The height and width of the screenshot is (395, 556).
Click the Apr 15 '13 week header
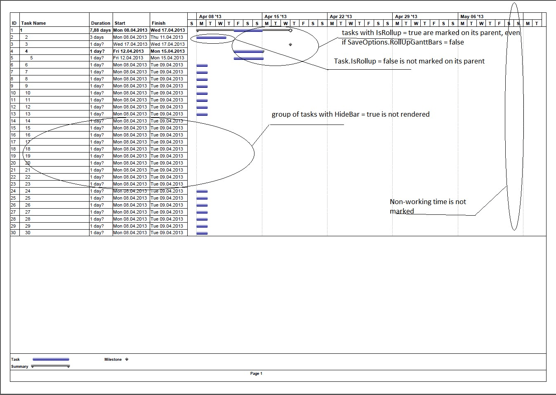tap(275, 16)
